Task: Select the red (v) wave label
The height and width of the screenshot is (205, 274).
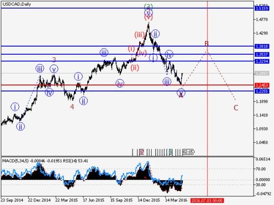Action: point(149,17)
